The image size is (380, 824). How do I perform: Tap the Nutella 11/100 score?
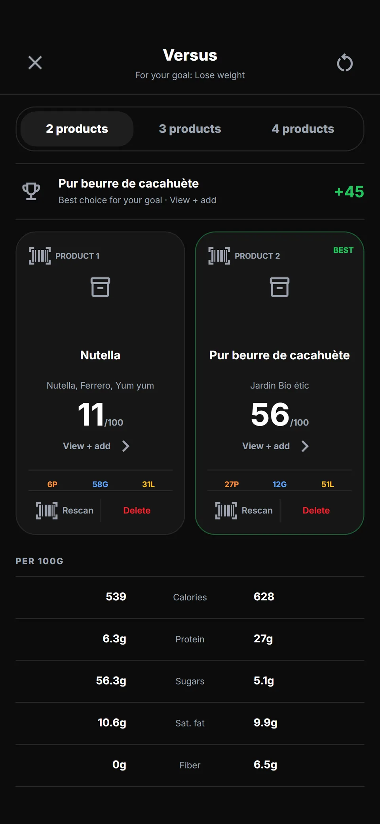coord(100,415)
